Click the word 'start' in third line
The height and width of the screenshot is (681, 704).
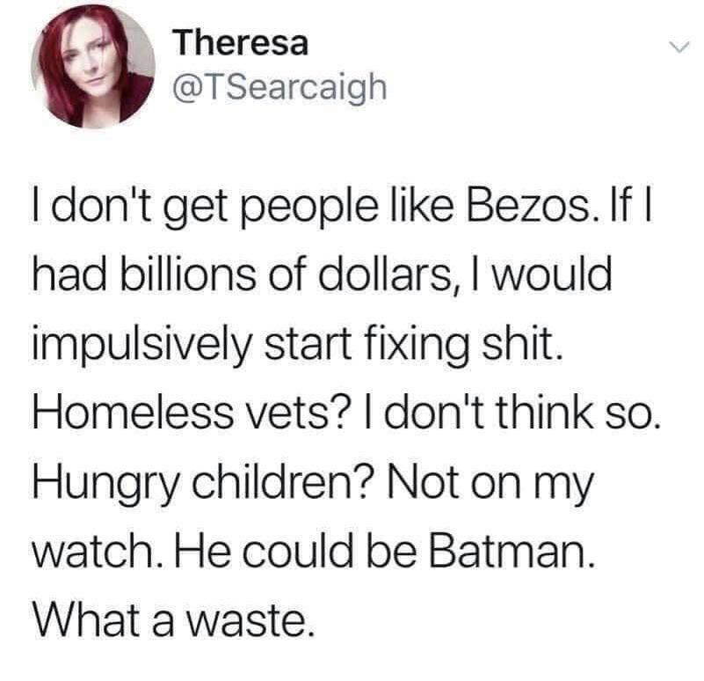[307, 347]
